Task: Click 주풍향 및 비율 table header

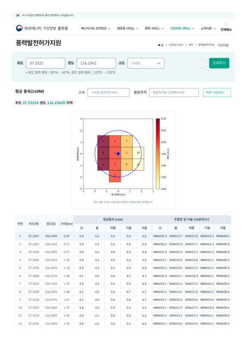Action: tap(191, 220)
